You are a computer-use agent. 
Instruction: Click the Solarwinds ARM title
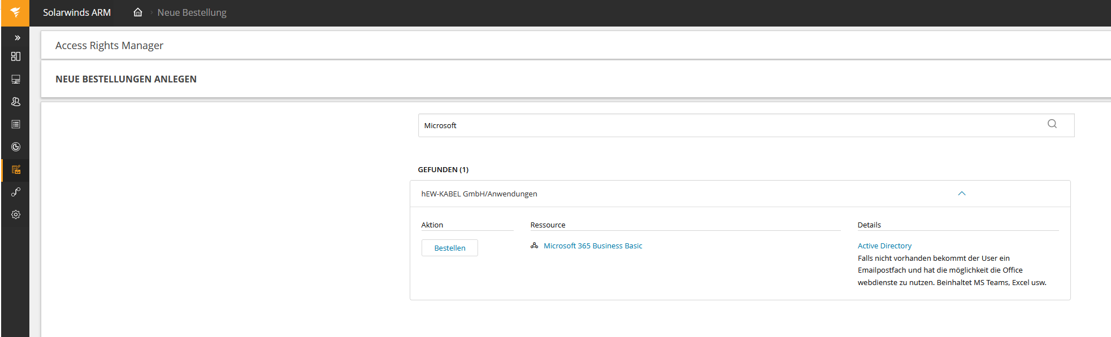coord(77,12)
